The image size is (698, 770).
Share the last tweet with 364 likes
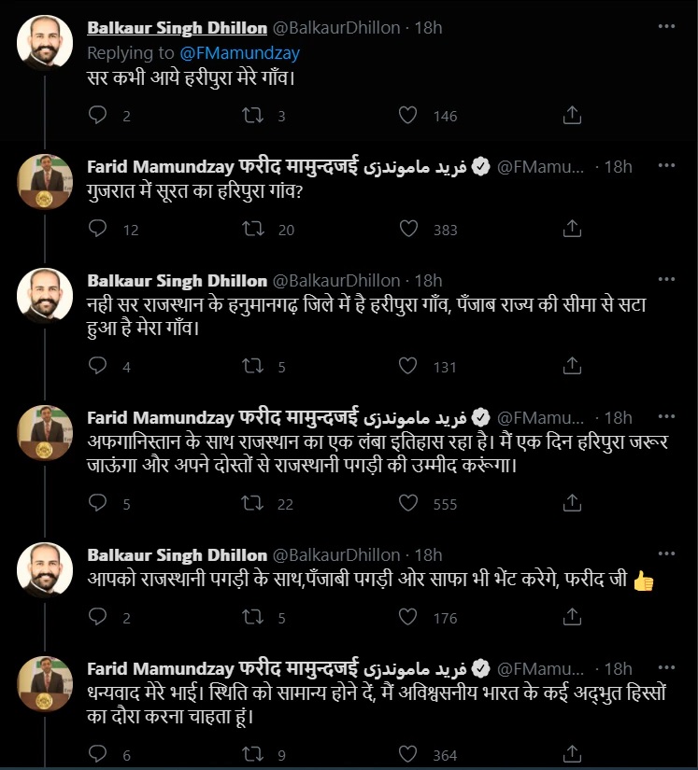(x=573, y=754)
